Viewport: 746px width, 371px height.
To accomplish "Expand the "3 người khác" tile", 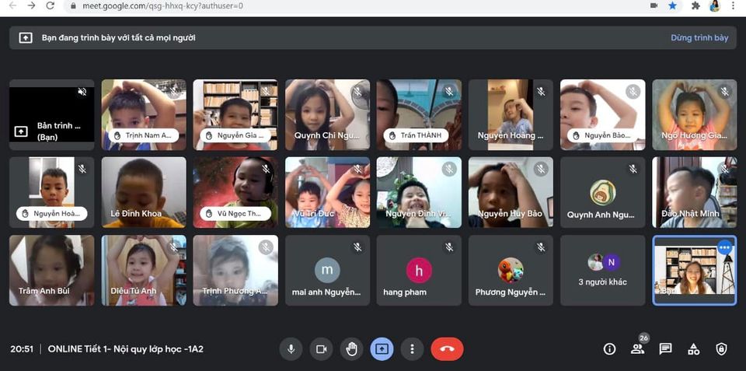I will click(602, 271).
